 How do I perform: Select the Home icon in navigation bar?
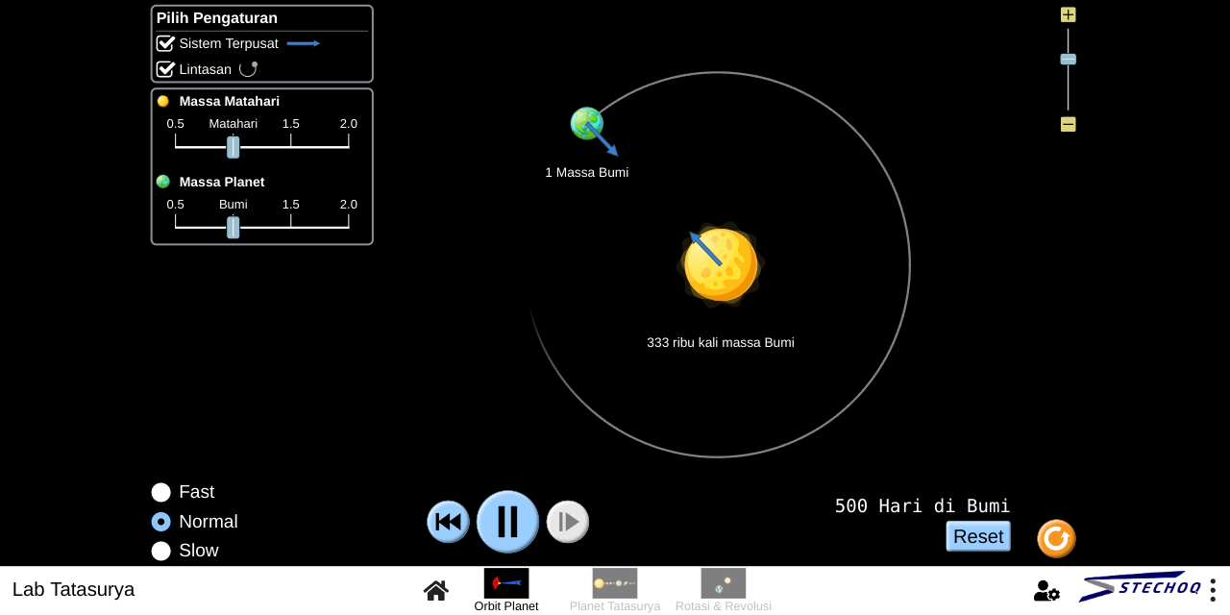tap(435, 590)
